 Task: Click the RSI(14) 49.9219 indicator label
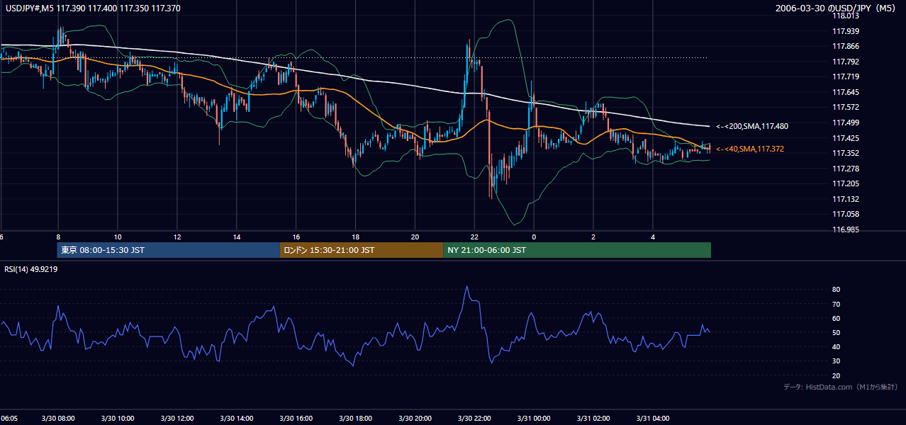pos(31,269)
